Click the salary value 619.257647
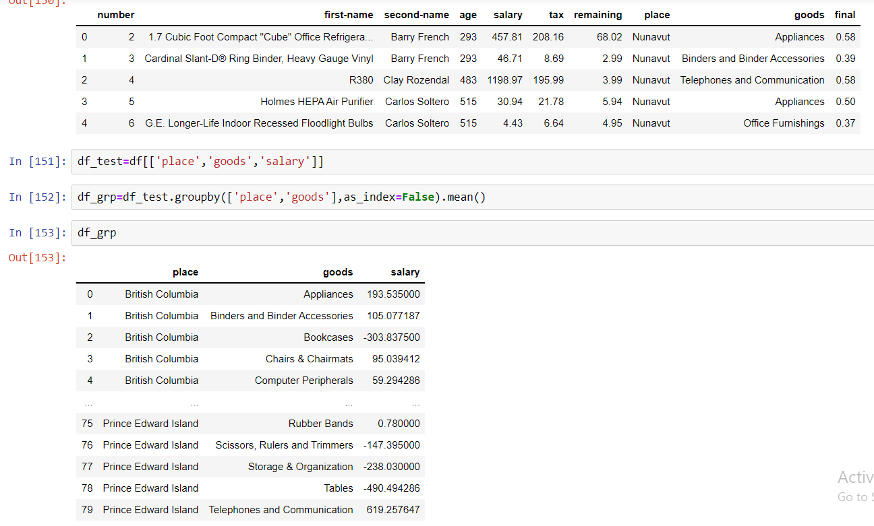874x526 pixels. tap(394, 510)
